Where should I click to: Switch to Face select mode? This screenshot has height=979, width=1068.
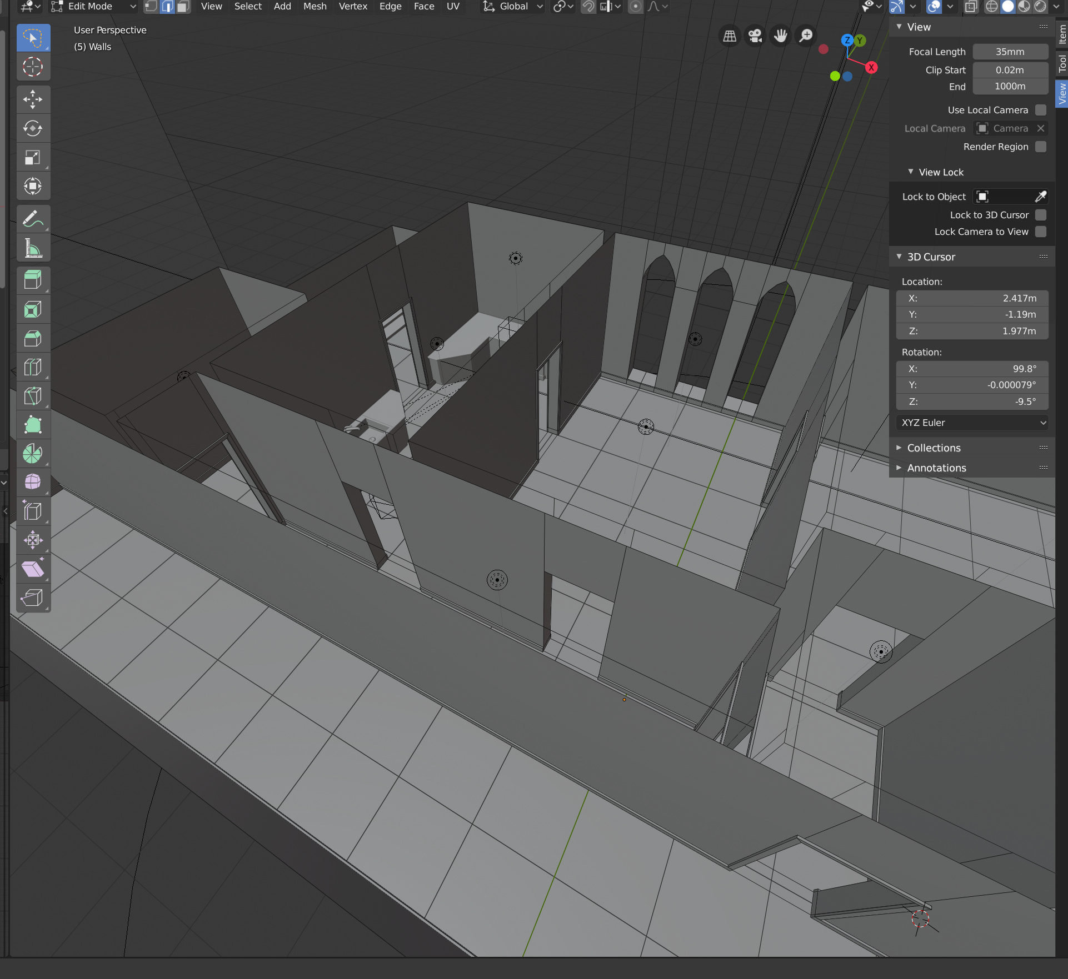pos(183,7)
